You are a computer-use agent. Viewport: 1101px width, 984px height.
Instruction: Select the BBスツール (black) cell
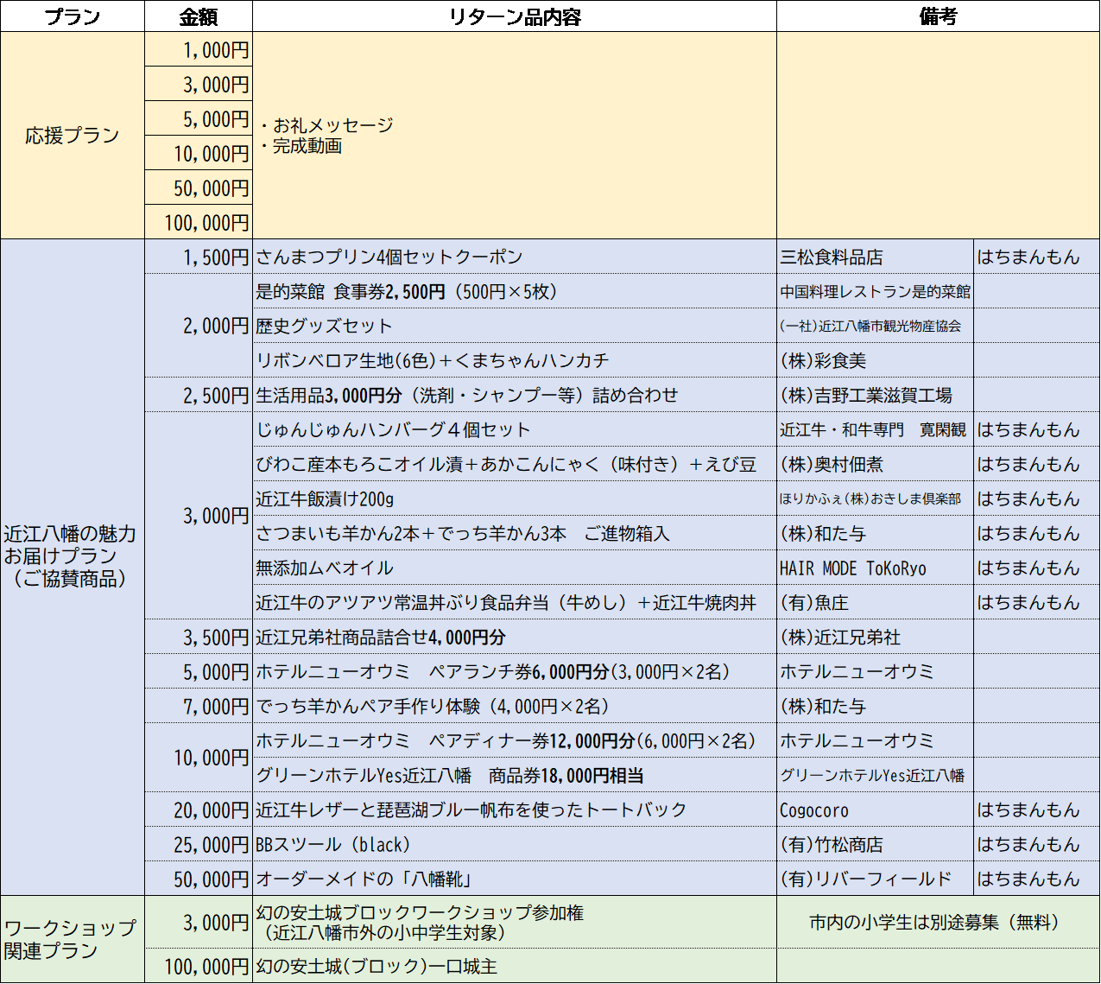click(333, 844)
